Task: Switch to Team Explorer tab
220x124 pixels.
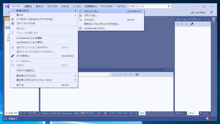Action: tap(205, 113)
